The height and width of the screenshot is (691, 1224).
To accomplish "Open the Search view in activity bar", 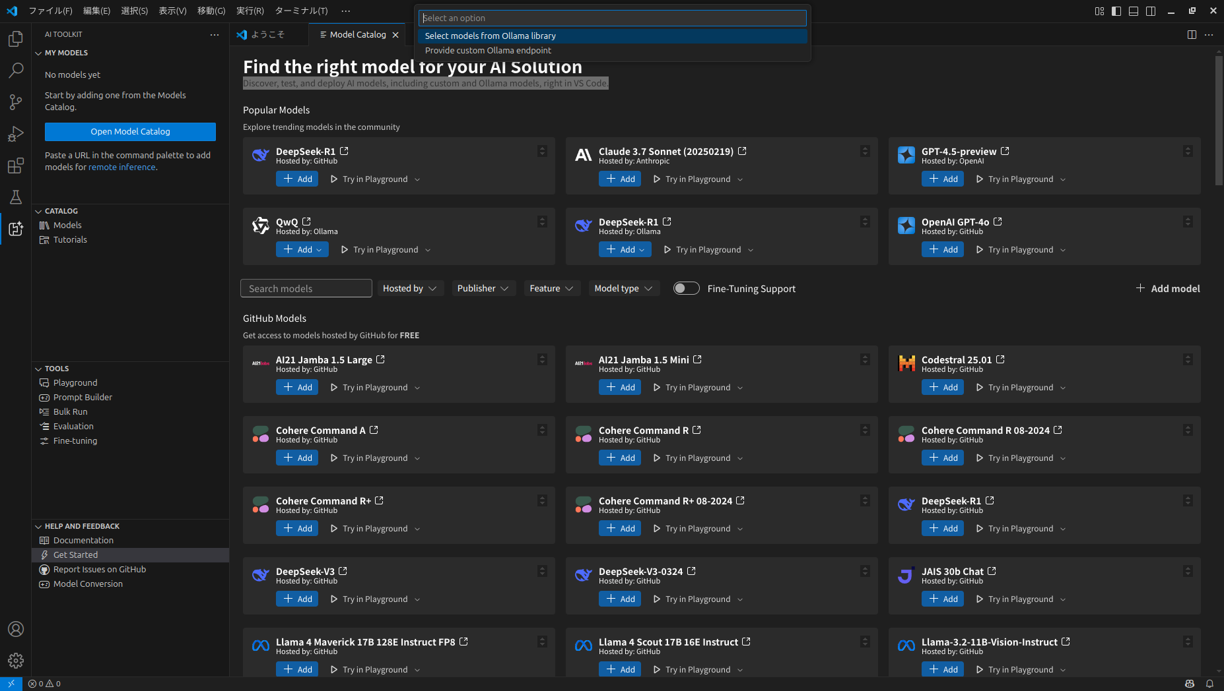I will coord(16,70).
